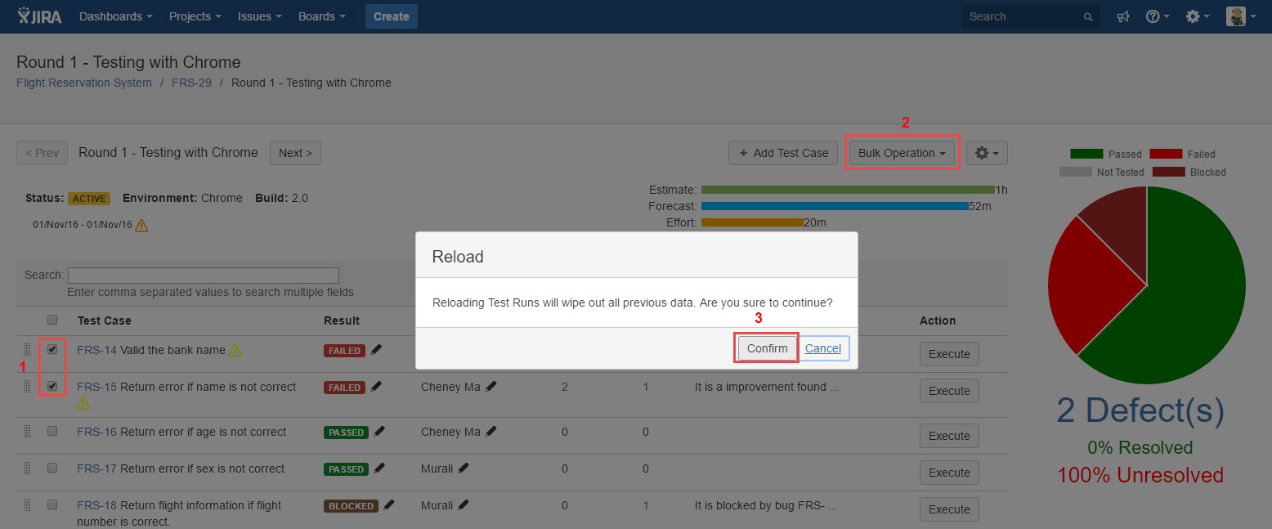Check the FRS-16 test case checkbox
Screen dimensions: 1272x529
tap(52, 431)
